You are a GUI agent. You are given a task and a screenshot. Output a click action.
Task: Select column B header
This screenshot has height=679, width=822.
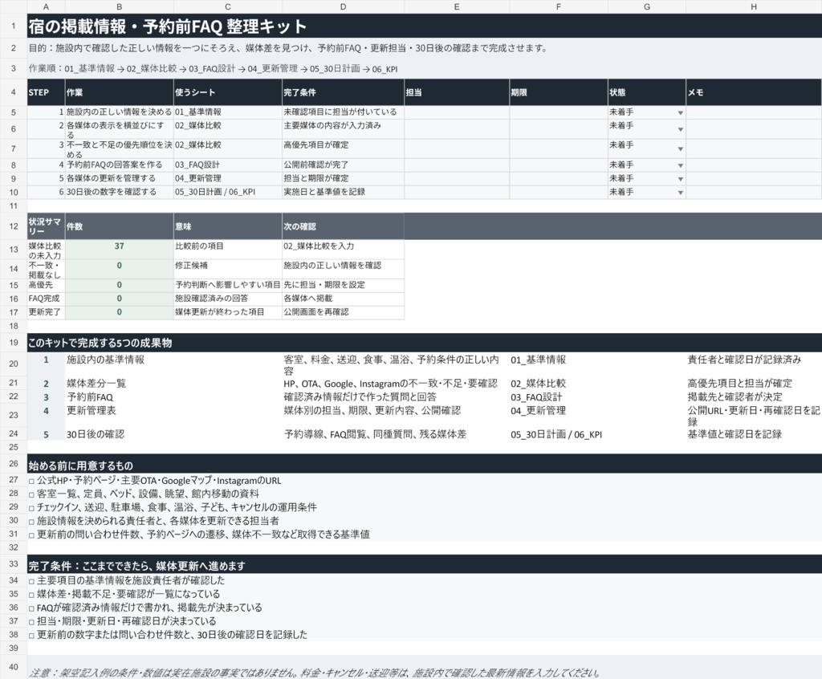click(119, 6)
